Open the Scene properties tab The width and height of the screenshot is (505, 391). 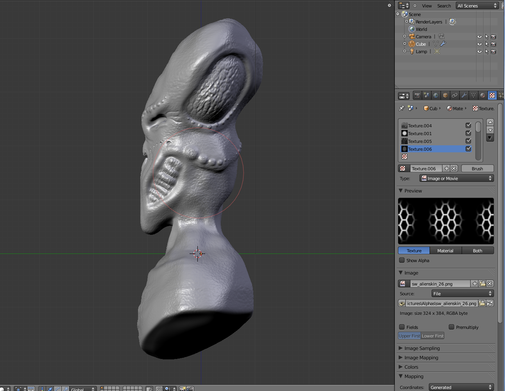point(426,95)
